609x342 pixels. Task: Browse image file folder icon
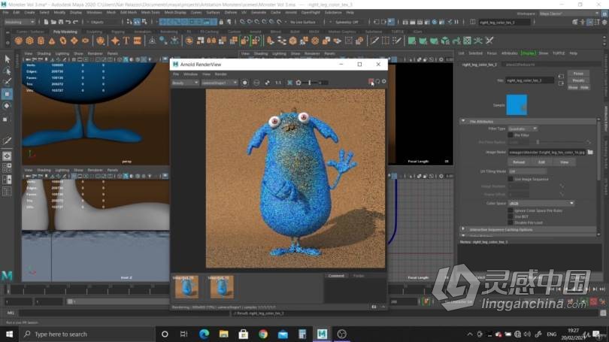[590, 152]
